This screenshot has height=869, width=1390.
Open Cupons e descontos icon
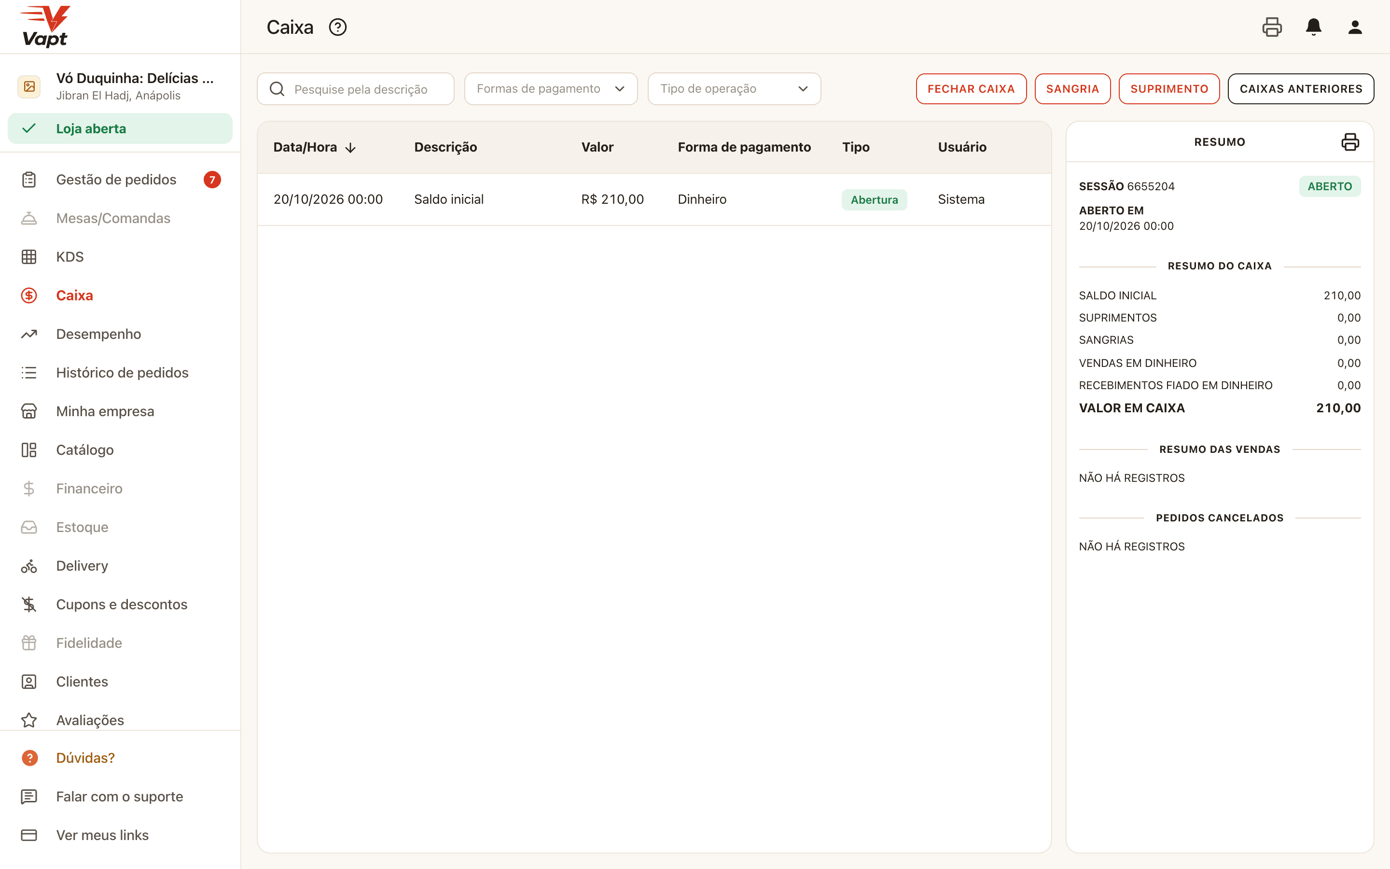[x=29, y=604]
